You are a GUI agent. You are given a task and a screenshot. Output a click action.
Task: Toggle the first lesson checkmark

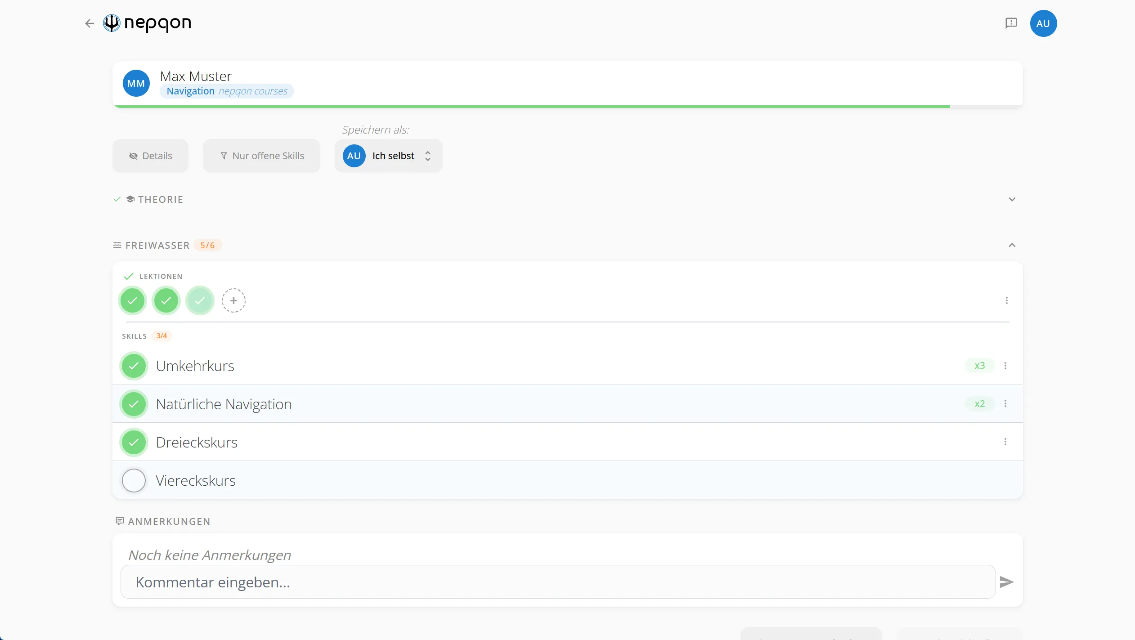pyautogui.click(x=132, y=300)
